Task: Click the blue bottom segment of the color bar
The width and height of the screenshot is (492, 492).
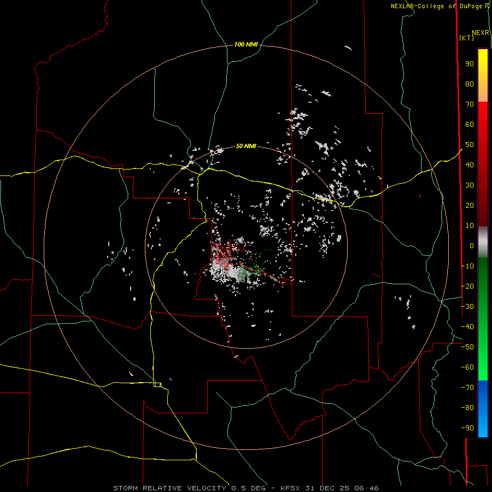Action: tap(483, 408)
